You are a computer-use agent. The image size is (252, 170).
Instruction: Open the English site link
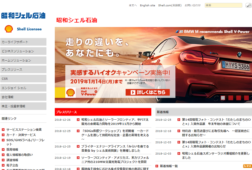pos(147,5)
